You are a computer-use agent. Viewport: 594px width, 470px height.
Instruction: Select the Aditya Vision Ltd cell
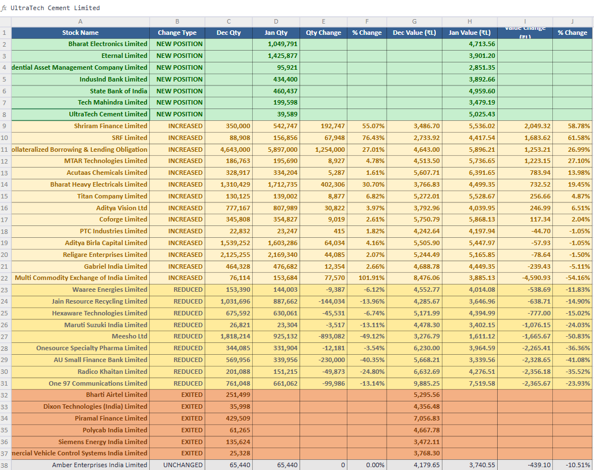click(x=81, y=208)
